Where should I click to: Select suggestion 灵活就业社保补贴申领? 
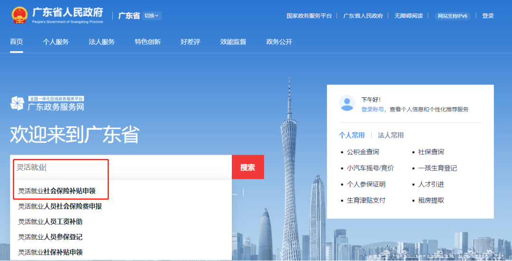pyautogui.click(x=50, y=252)
